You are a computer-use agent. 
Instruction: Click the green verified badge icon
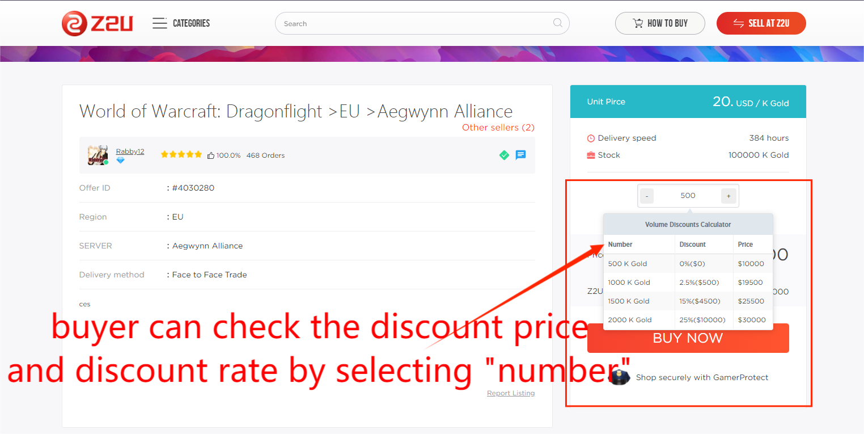point(504,155)
